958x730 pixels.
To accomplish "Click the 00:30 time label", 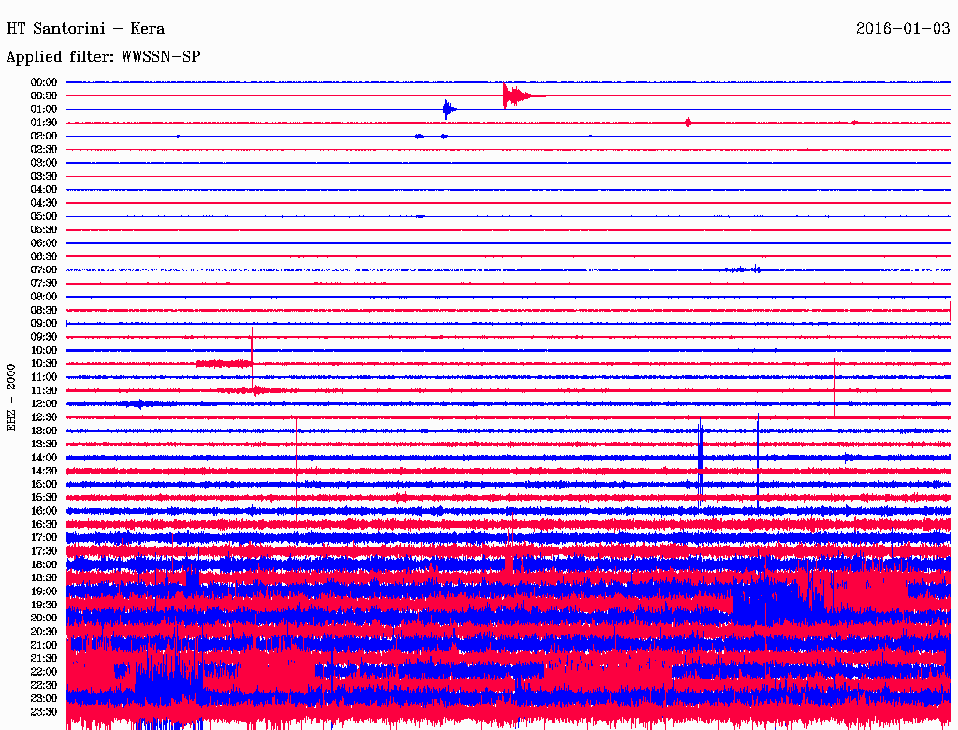I will (x=44, y=95).
